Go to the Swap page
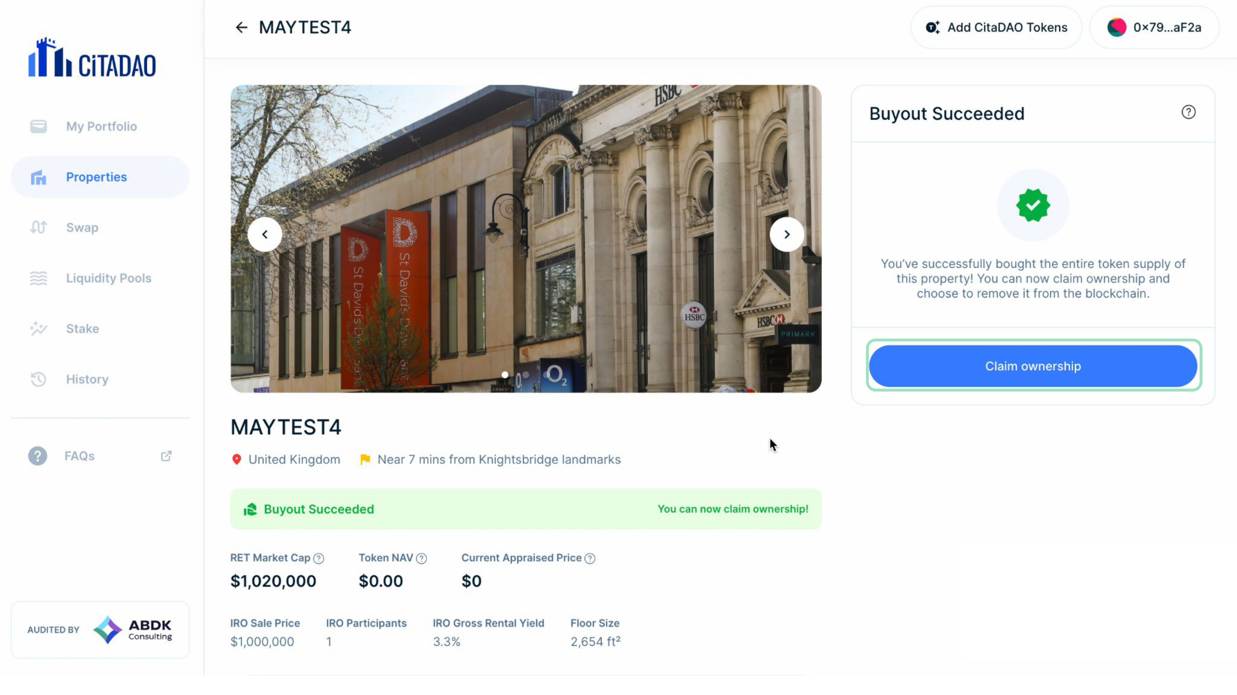 coord(82,227)
